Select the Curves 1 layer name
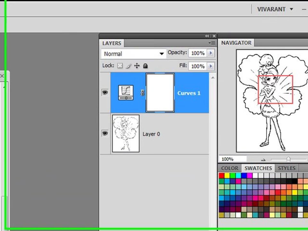This screenshot has height=231, width=308. (x=189, y=93)
